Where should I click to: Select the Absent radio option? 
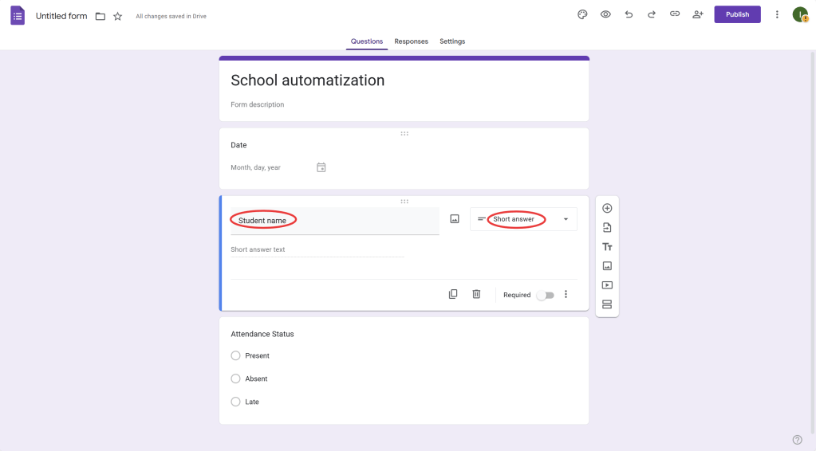(x=235, y=379)
